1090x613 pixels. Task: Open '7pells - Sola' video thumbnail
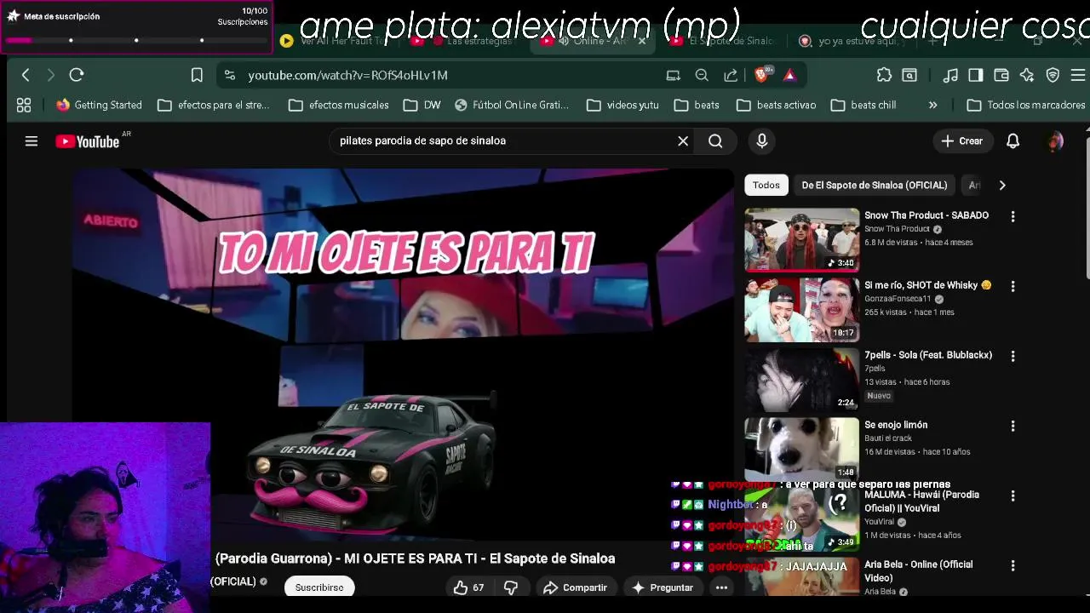tap(802, 379)
